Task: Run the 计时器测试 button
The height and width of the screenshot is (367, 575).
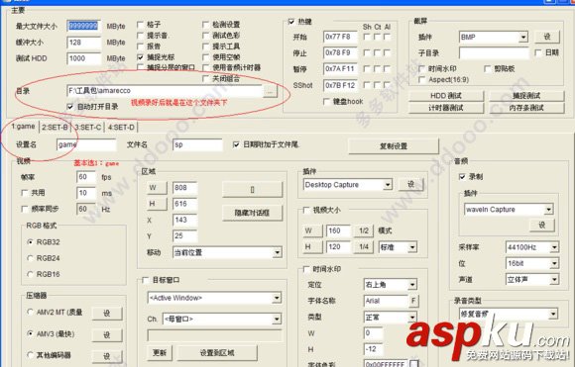Action: click(446, 108)
